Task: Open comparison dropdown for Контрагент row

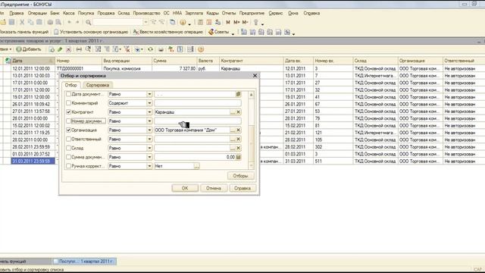Action: 149,112
